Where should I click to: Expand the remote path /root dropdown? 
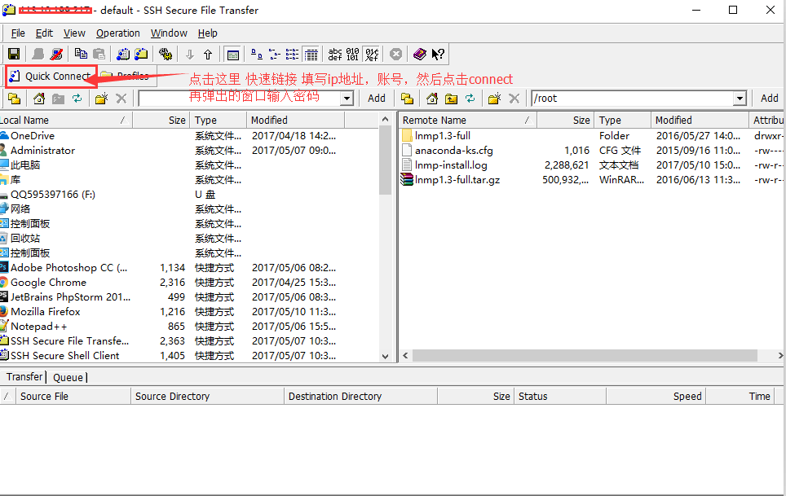[740, 99]
